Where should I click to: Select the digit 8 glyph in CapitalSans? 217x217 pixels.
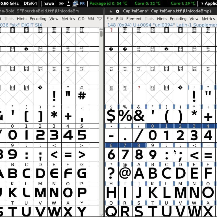139,155
